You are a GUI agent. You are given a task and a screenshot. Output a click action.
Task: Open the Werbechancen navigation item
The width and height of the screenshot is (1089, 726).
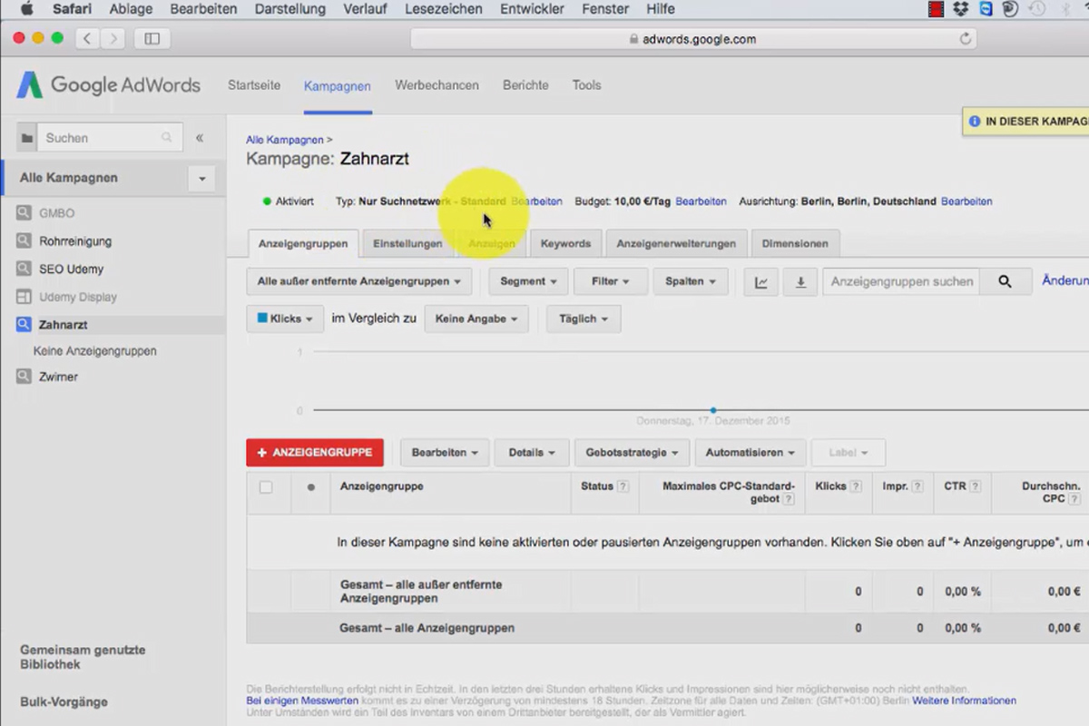click(437, 85)
